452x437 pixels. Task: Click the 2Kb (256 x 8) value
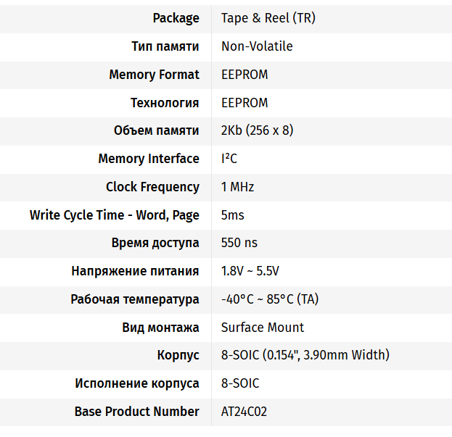(x=257, y=130)
